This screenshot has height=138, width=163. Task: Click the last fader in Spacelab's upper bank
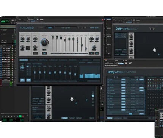click(x=86, y=48)
